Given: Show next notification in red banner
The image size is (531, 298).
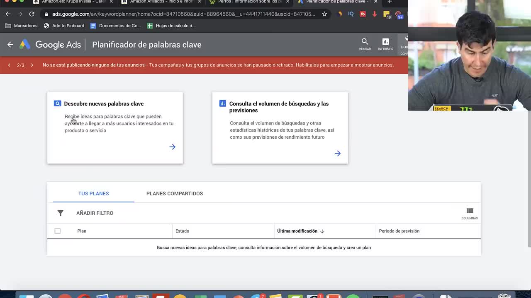Looking at the screenshot, I should click(32, 65).
